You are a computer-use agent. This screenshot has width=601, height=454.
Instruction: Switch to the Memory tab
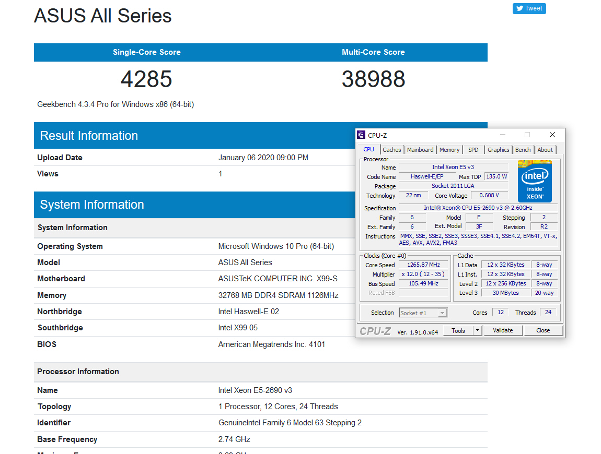click(x=449, y=150)
